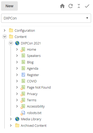Click the Register form page icon
This screenshot has width=93, height=133.
(23, 75)
